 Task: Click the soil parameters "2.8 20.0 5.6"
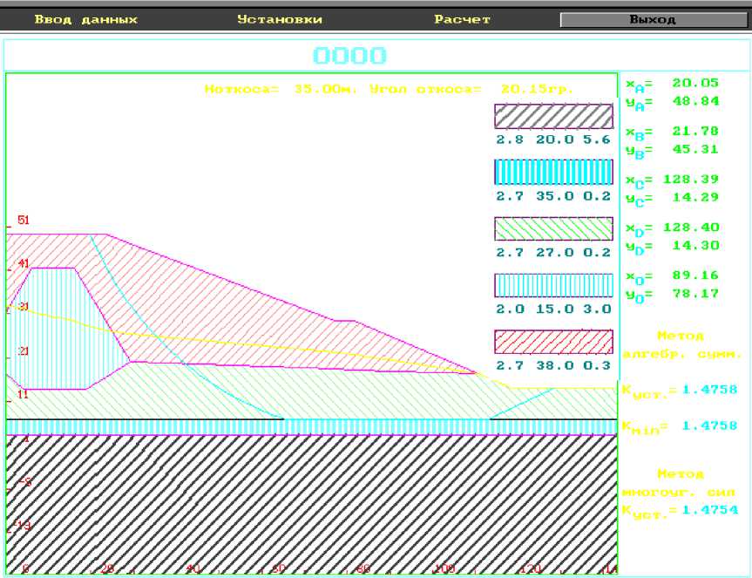tap(553, 139)
